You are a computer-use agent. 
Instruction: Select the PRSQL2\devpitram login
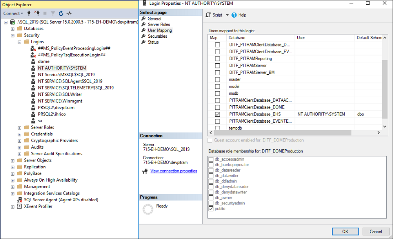point(56,108)
